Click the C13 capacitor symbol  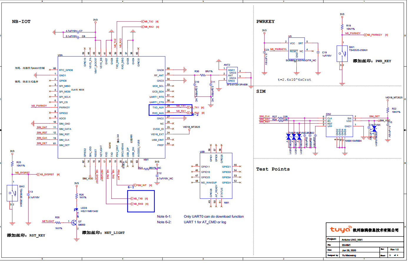click(x=28, y=195)
